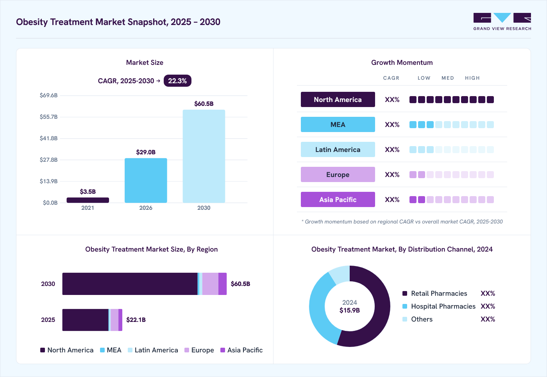
Task: Click the $3.5B value label
Action: pos(88,192)
